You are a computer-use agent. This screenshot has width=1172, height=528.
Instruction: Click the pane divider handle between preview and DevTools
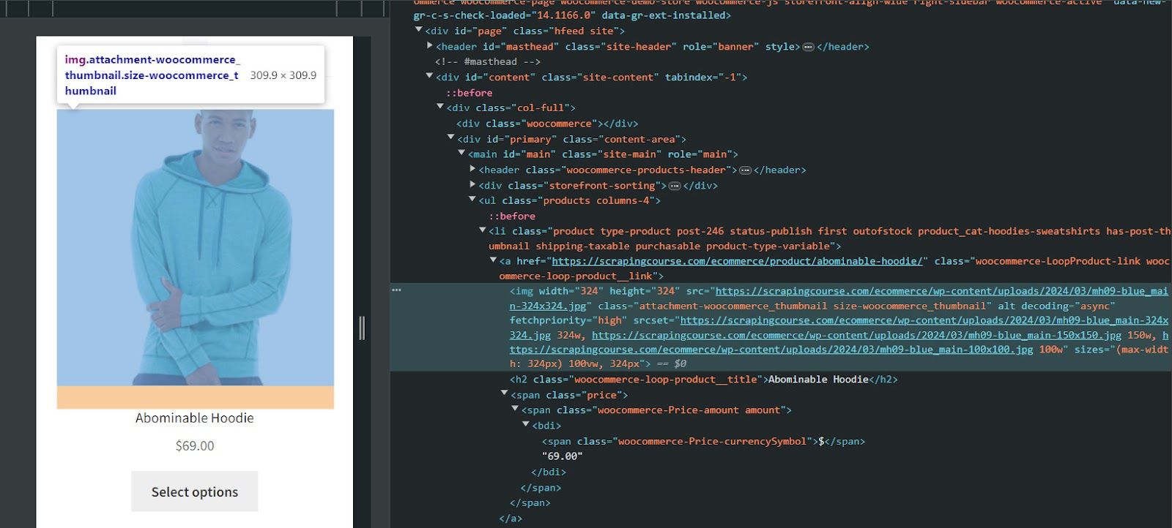point(362,328)
